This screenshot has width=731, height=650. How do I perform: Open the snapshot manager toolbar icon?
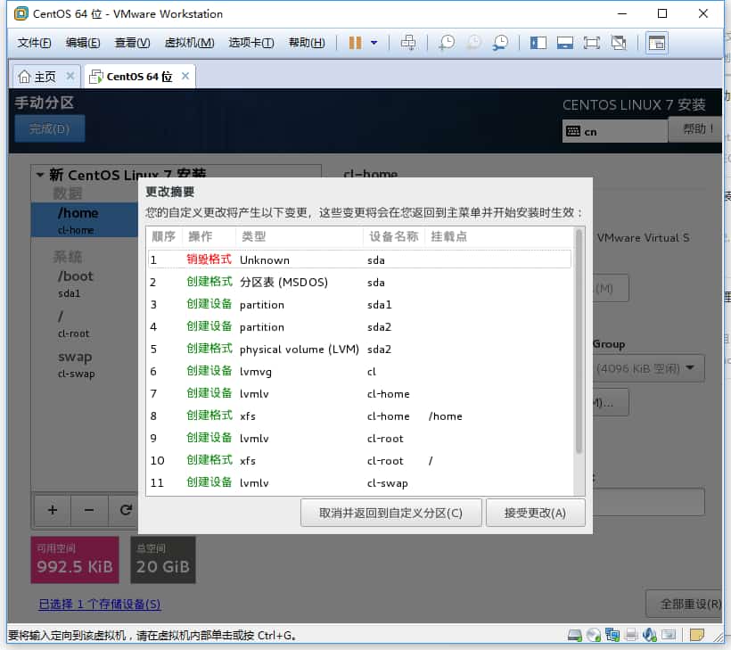point(501,43)
